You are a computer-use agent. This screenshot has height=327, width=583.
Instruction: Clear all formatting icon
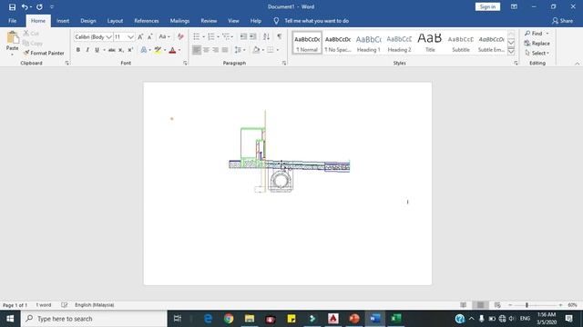(180, 36)
